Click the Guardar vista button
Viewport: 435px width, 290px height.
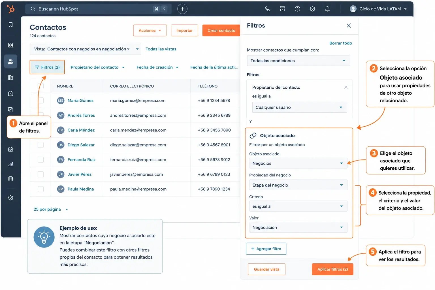pos(266,269)
